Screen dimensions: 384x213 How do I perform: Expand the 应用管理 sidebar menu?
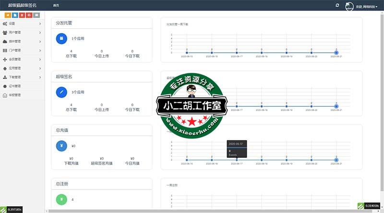(x=22, y=68)
